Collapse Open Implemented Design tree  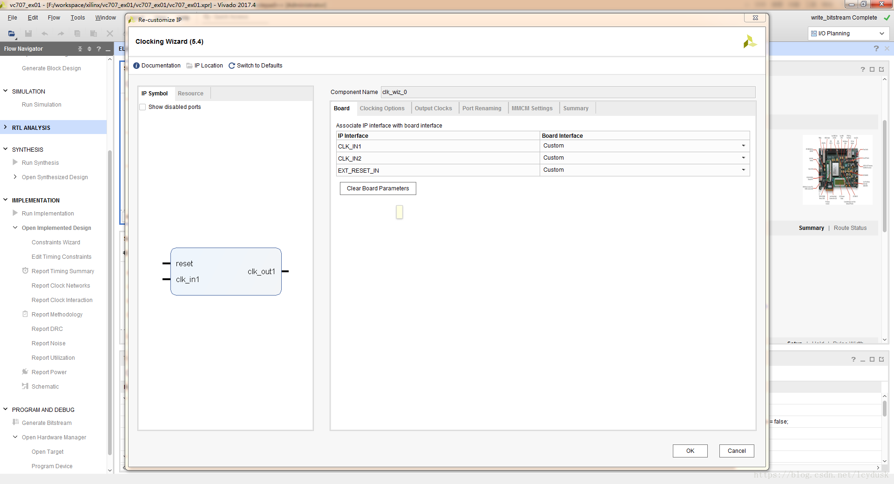[x=15, y=228]
